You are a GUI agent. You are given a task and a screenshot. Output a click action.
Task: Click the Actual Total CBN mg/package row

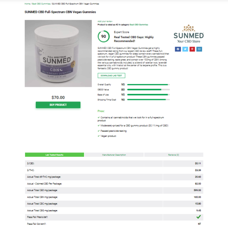coord(114,197)
